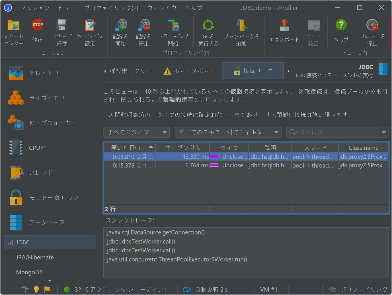Click the green active recordings indicator
392x295 pixels.
click(67, 290)
